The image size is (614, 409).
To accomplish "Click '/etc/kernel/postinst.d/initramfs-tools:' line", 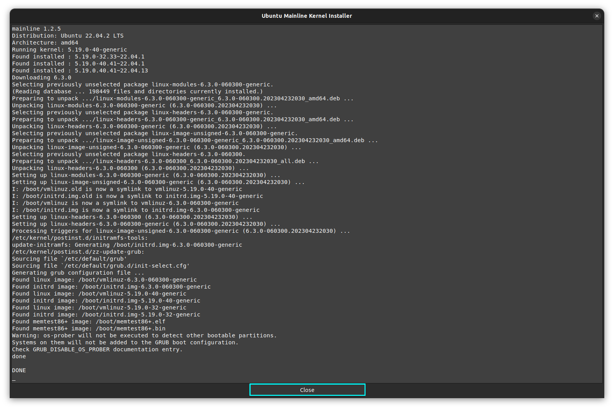I will (x=80, y=238).
